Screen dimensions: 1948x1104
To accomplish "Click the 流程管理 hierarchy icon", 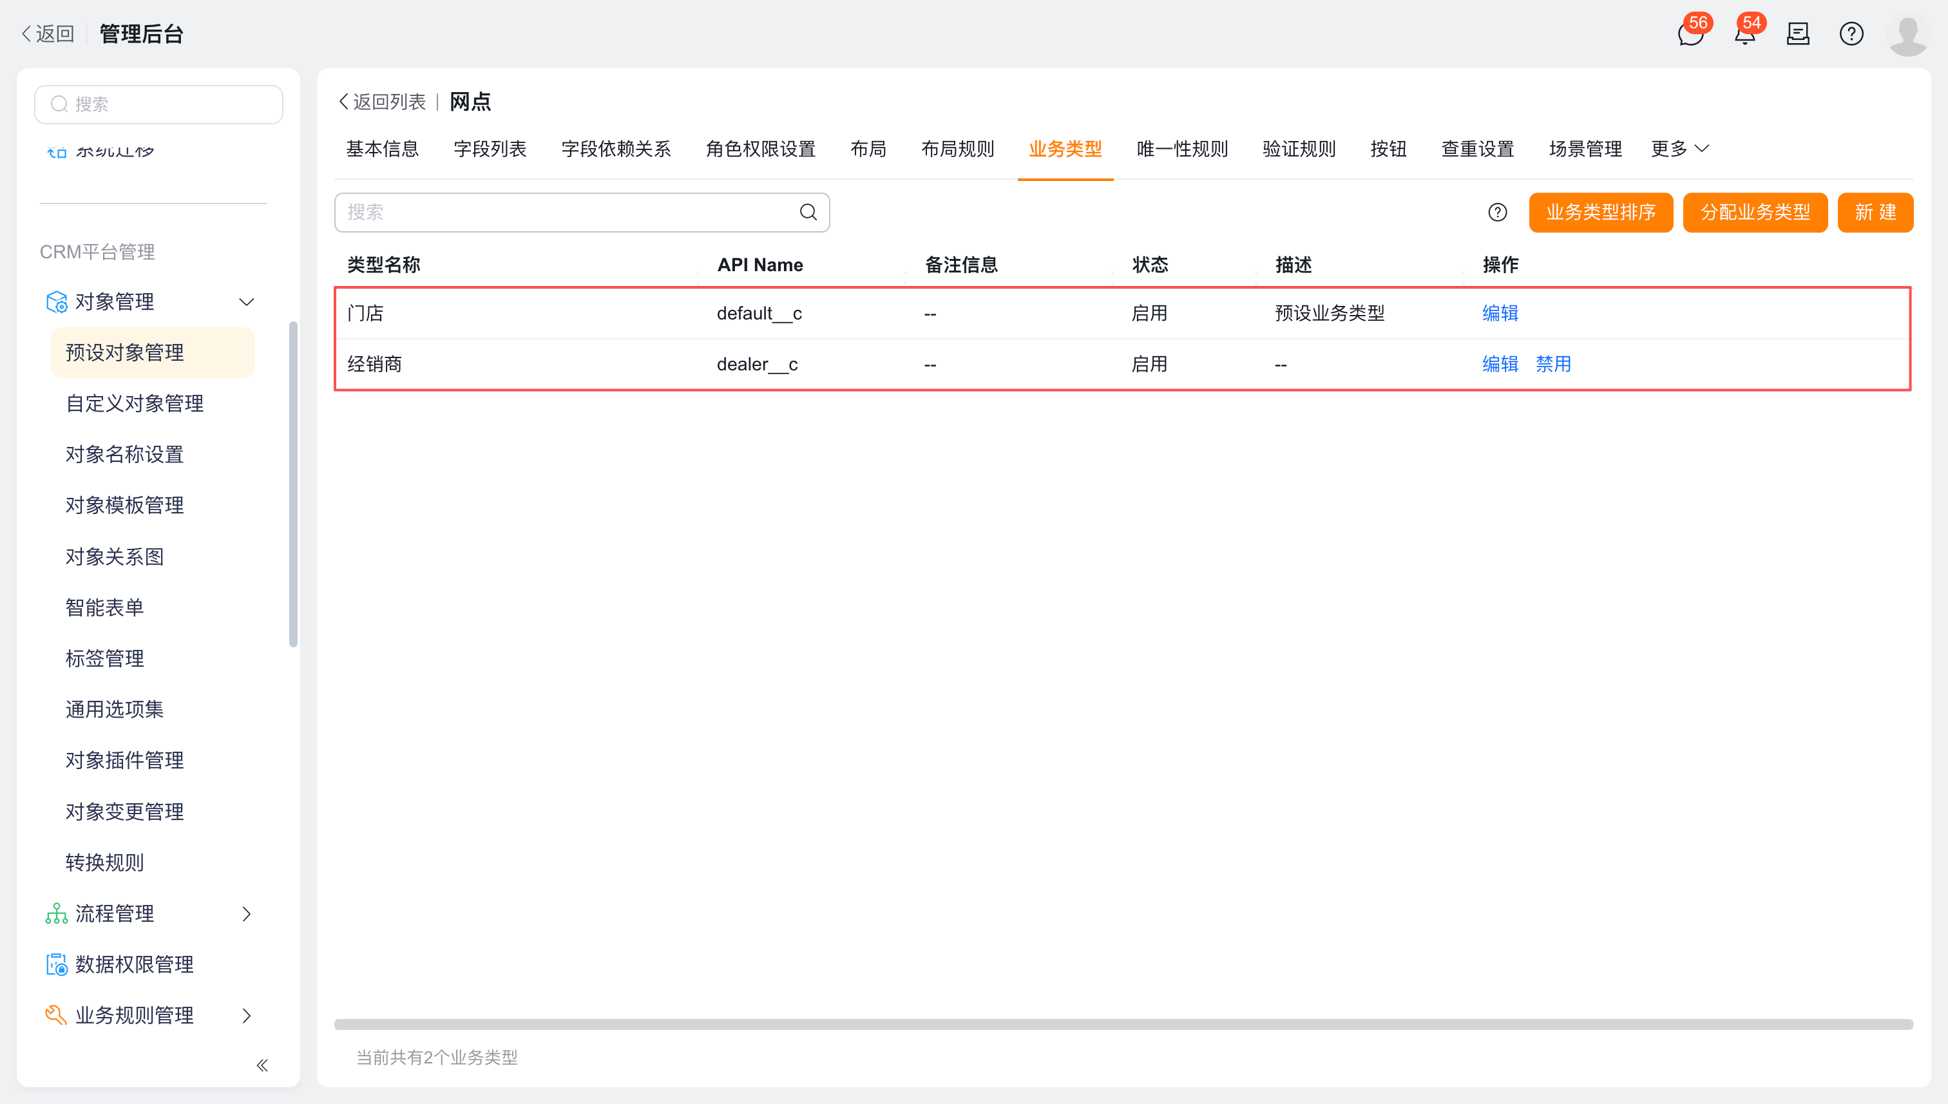I will point(56,913).
